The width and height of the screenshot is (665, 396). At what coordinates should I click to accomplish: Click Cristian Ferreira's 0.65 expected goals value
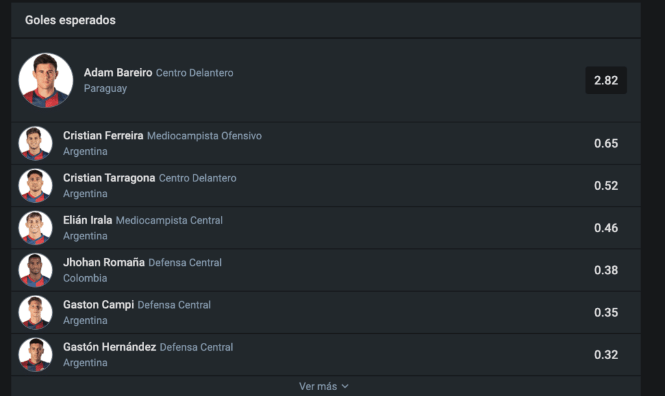(605, 143)
